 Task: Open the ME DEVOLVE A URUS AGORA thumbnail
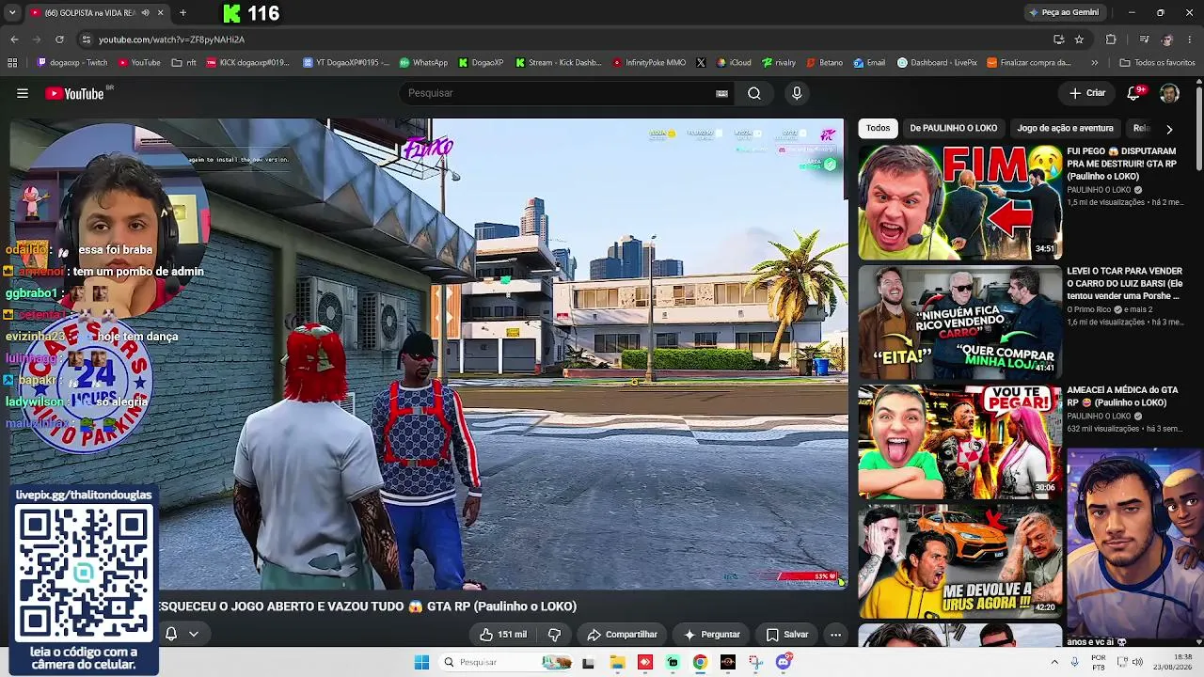(960, 560)
